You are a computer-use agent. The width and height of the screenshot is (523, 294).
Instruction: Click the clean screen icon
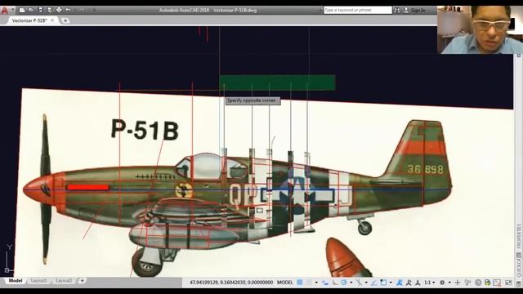[508, 283]
